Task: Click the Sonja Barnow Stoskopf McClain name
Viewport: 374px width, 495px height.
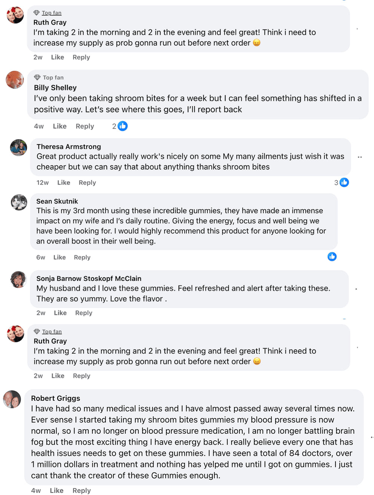Action: click(89, 278)
